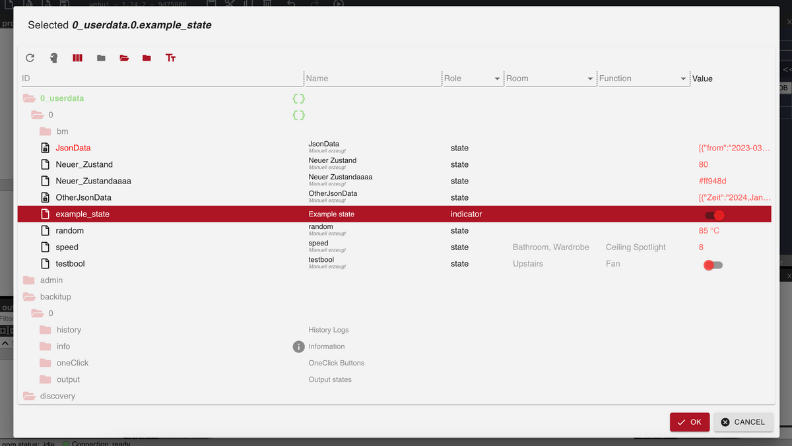792x446 pixels.
Task: Click the curly braces icon beside 0_userdata
Action: click(x=298, y=98)
